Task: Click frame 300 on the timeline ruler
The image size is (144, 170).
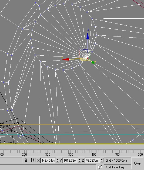Action: tap(48, 154)
